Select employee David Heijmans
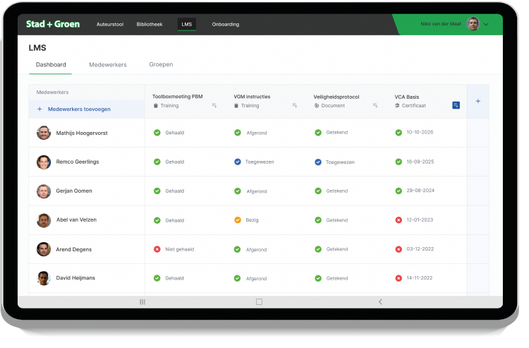 point(75,278)
